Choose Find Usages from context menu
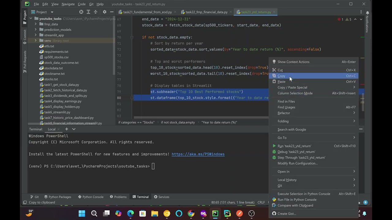Viewport: 392px width, 220px height. [314, 107]
